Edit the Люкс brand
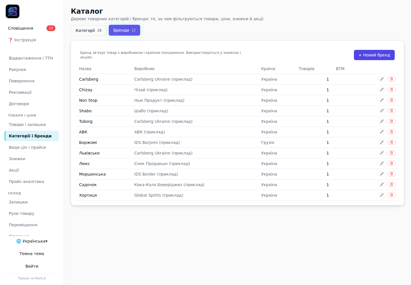This screenshot has width=411, height=285. click(382, 163)
